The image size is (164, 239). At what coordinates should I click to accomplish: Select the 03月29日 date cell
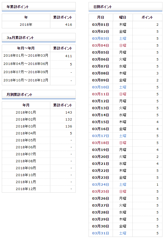point(101,219)
